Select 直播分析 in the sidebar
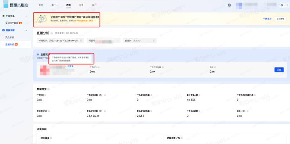Screen dimensions: 290x144 15,44
